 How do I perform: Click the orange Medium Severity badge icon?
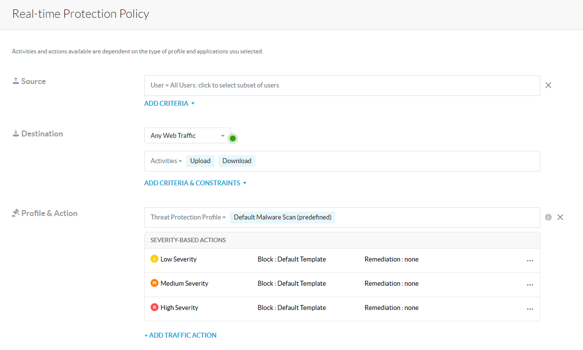pos(155,283)
